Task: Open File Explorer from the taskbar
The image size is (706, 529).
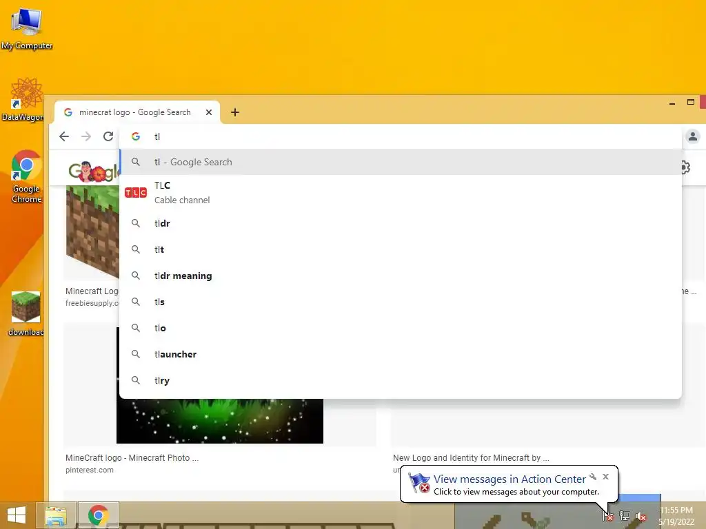Action: pos(55,515)
